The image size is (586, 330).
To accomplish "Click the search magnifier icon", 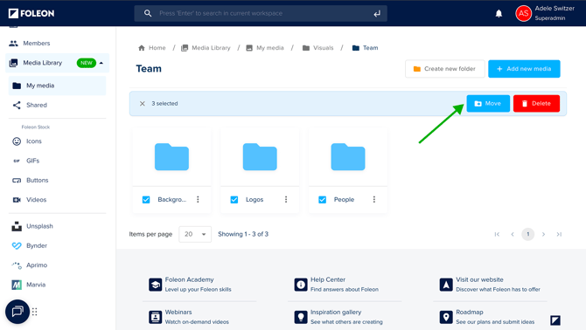I will [148, 13].
